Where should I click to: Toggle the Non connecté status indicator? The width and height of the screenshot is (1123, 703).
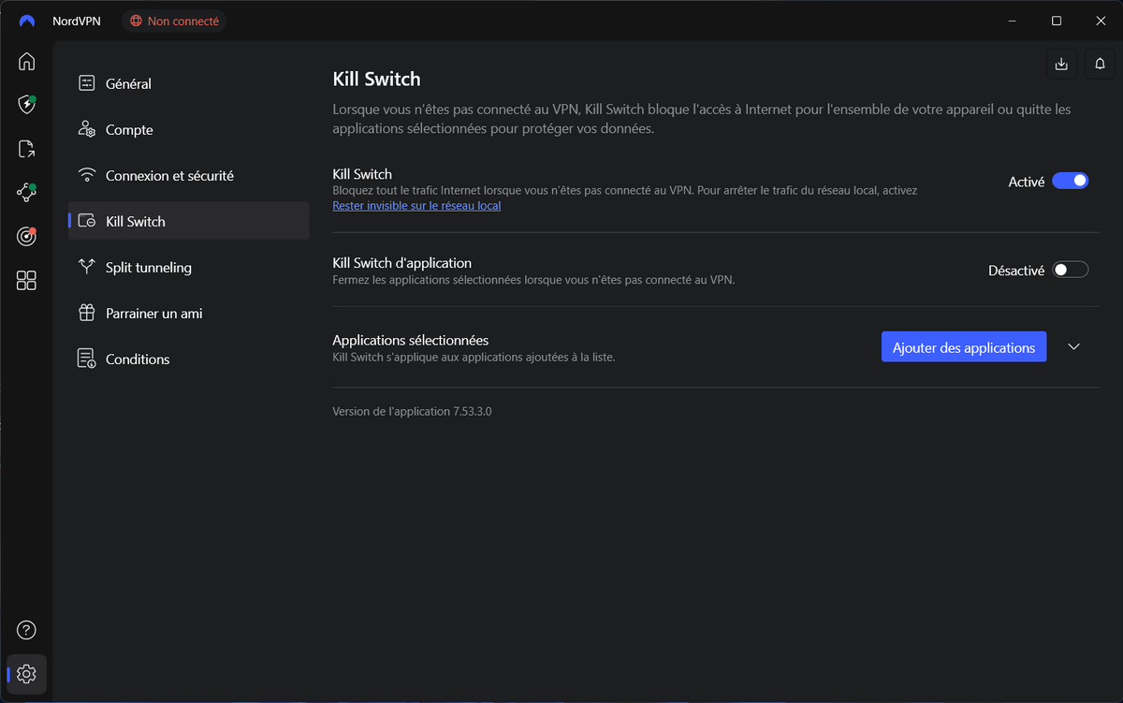tap(174, 20)
